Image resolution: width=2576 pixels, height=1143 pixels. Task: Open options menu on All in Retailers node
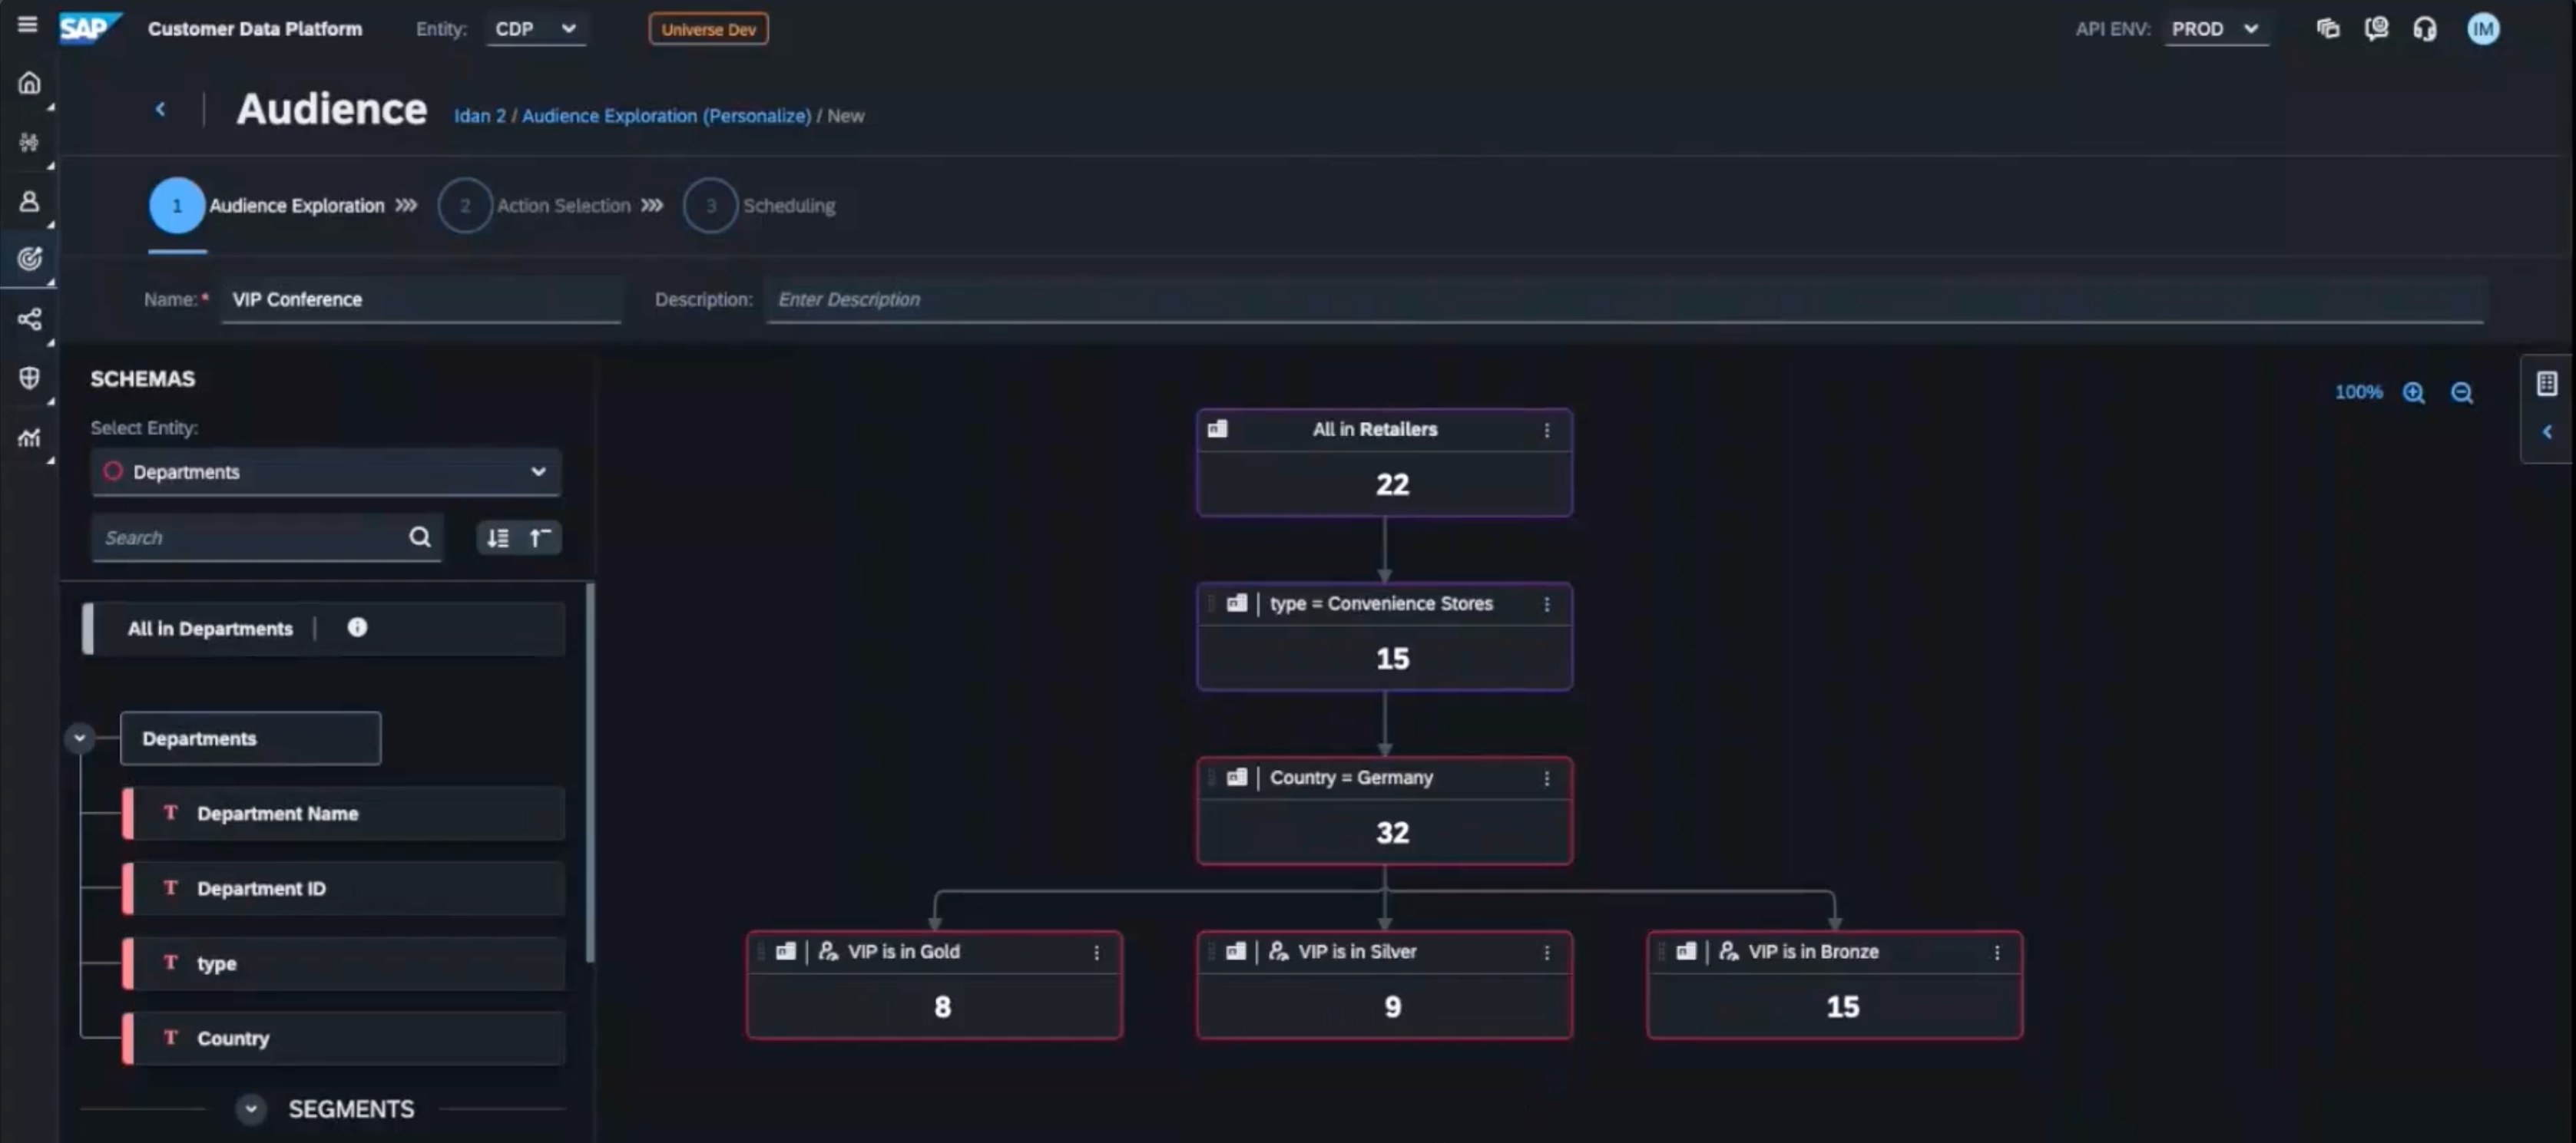tap(1547, 430)
